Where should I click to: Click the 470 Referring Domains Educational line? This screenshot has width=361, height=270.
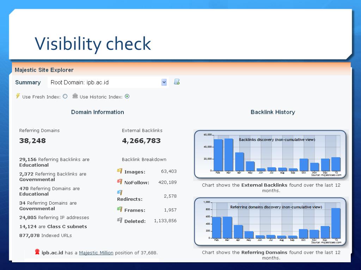49,191
